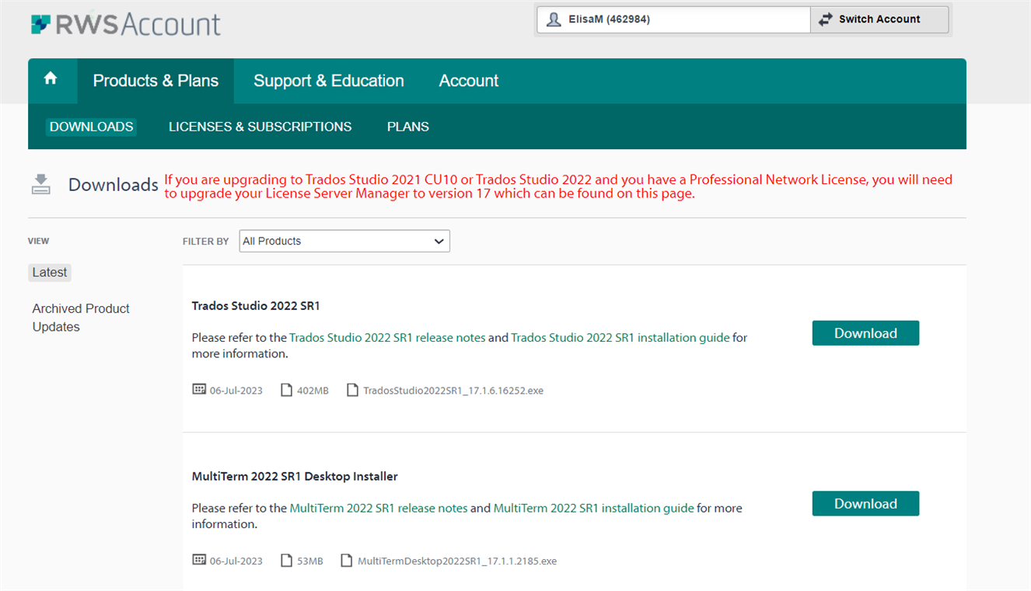This screenshot has height=591, width=1031.
Task: Click the ElisaM (462984) account field
Action: click(x=673, y=19)
